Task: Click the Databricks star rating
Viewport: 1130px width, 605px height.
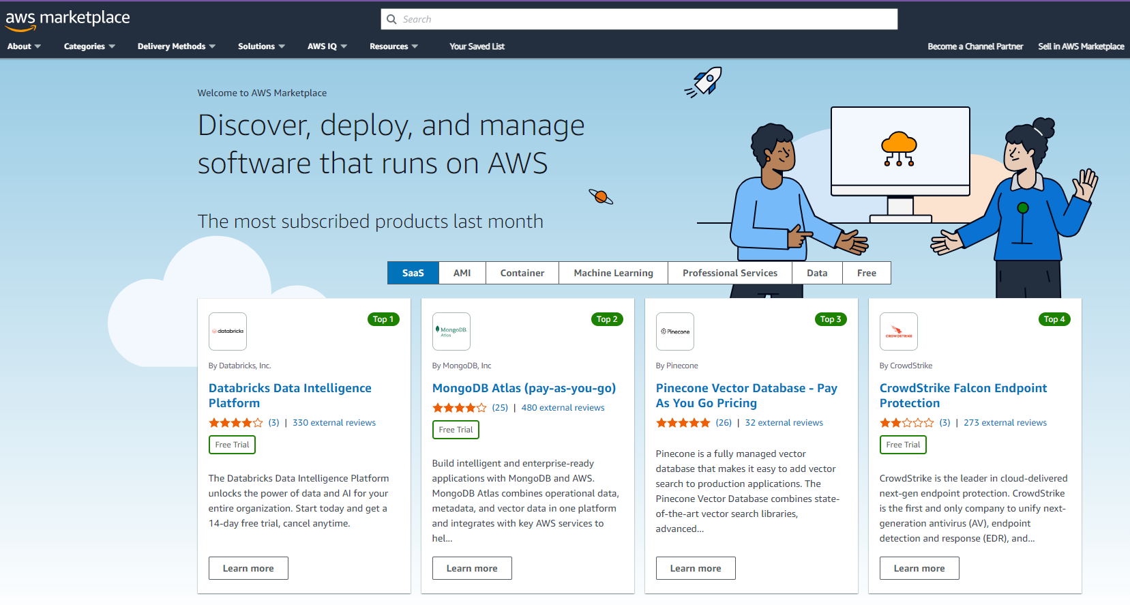Action: click(x=235, y=423)
